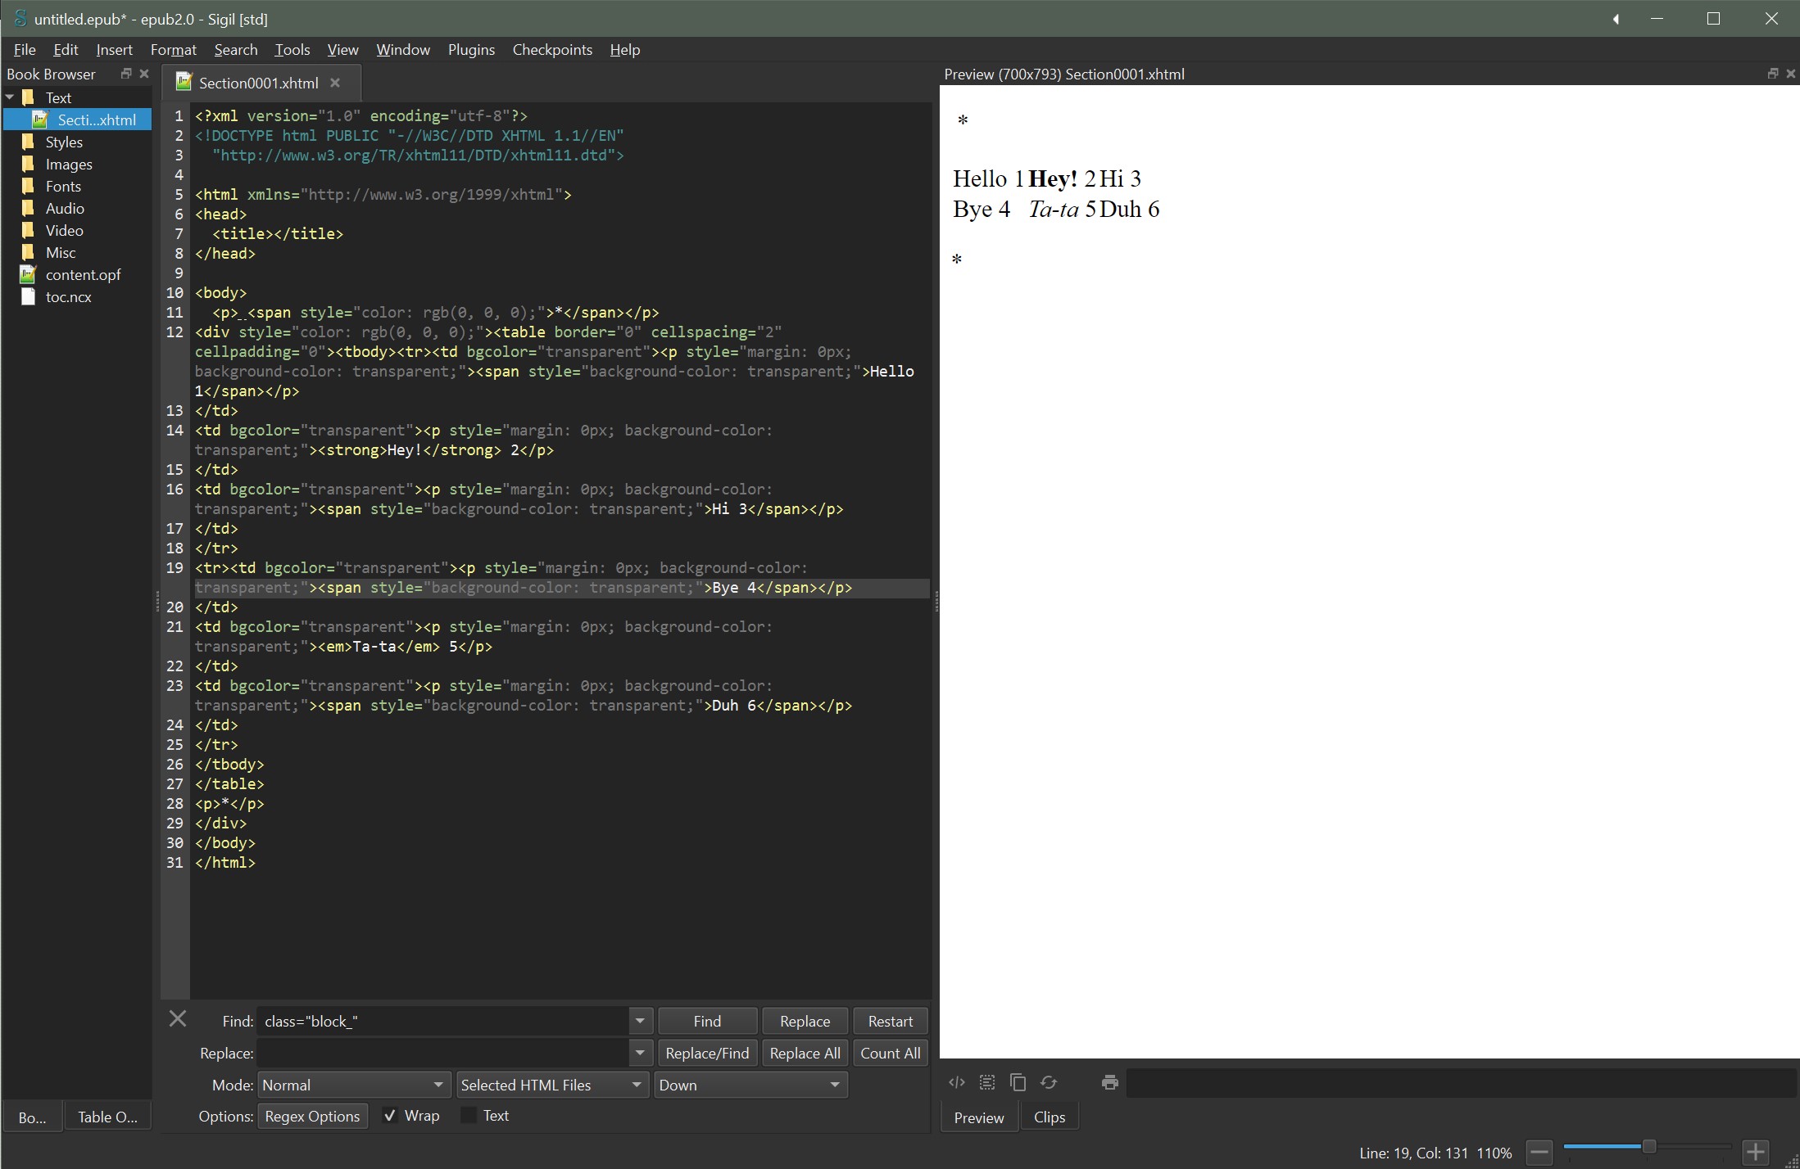
Task: Close the Find and Replace bar
Action: [x=178, y=1018]
